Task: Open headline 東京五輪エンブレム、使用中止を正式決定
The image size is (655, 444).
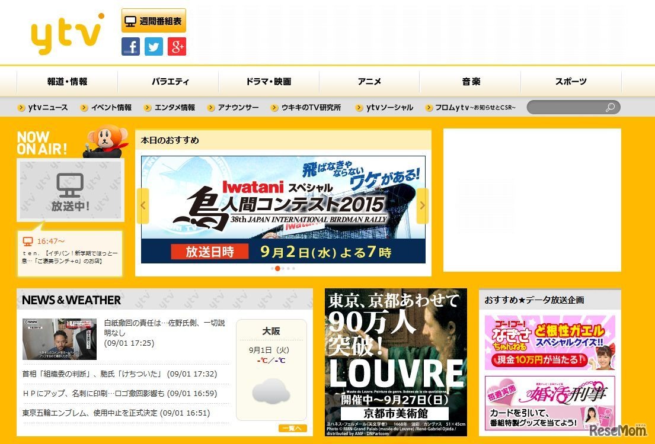Action: pyautogui.click(x=116, y=413)
